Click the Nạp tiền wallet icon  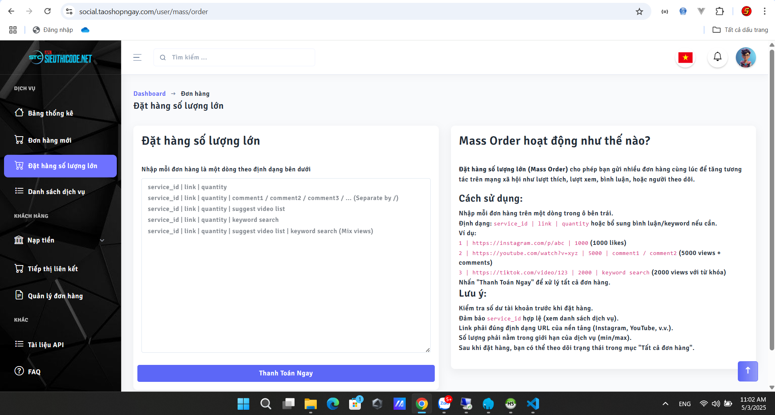[19, 240]
